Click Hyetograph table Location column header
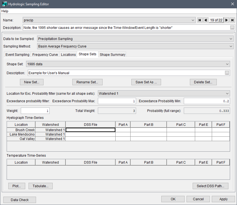 [x=21, y=124]
